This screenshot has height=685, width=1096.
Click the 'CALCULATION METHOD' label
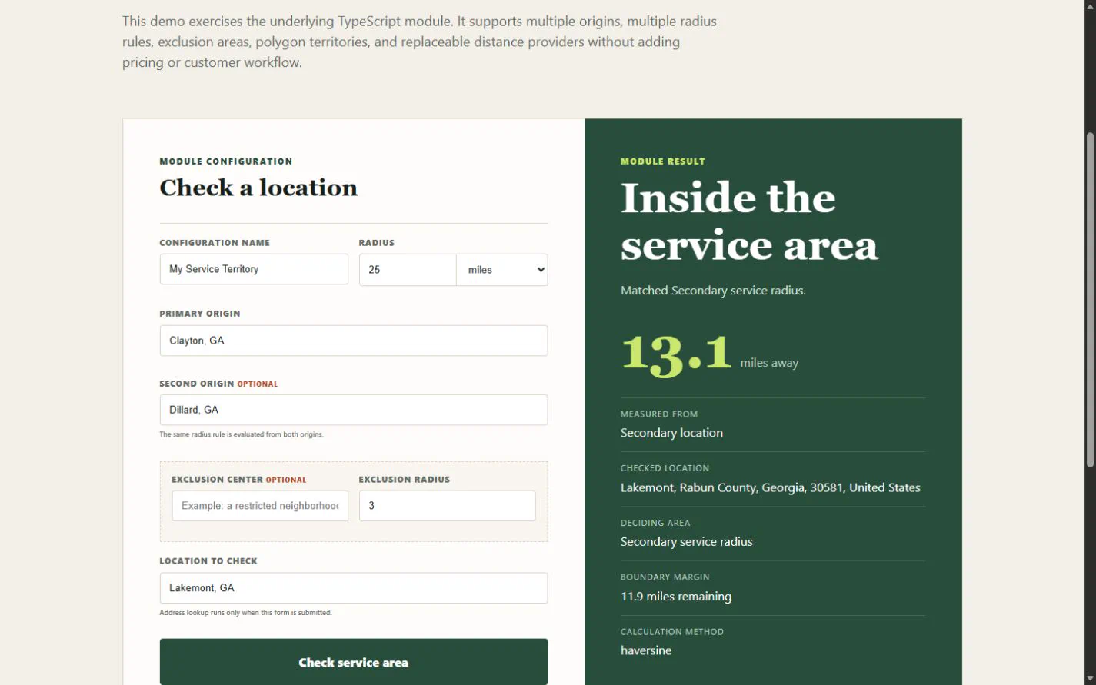point(672,632)
